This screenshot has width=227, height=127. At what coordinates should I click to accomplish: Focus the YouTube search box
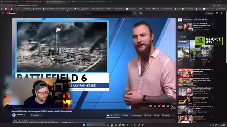pos(108,13)
